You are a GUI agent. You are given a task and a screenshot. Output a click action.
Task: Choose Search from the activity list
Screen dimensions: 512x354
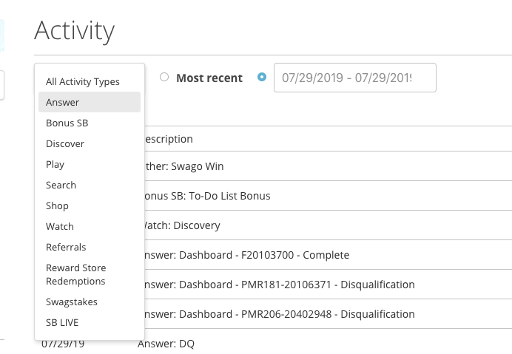click(61, 185)
